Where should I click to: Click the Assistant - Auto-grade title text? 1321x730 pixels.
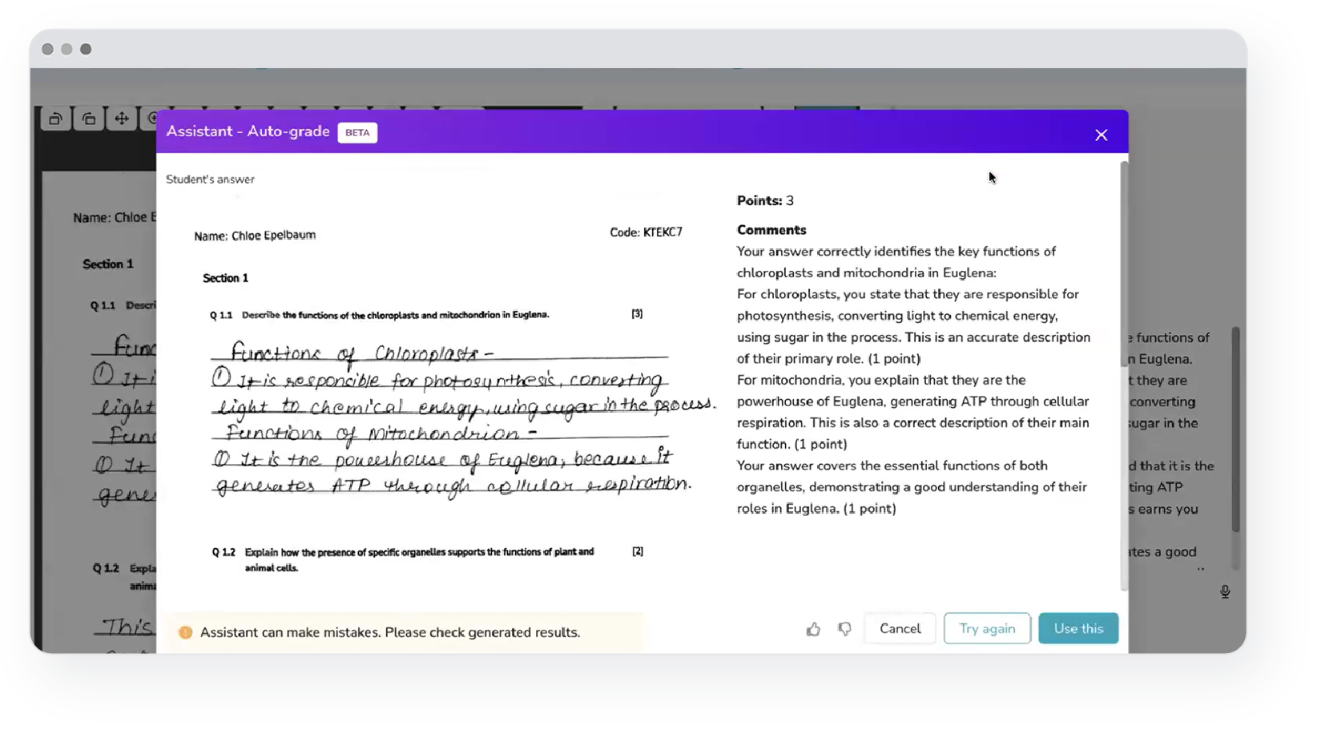pyautogui.click(x=248, y=131)
